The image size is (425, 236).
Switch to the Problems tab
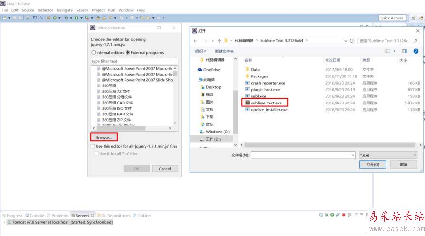[x=58, y=216]
